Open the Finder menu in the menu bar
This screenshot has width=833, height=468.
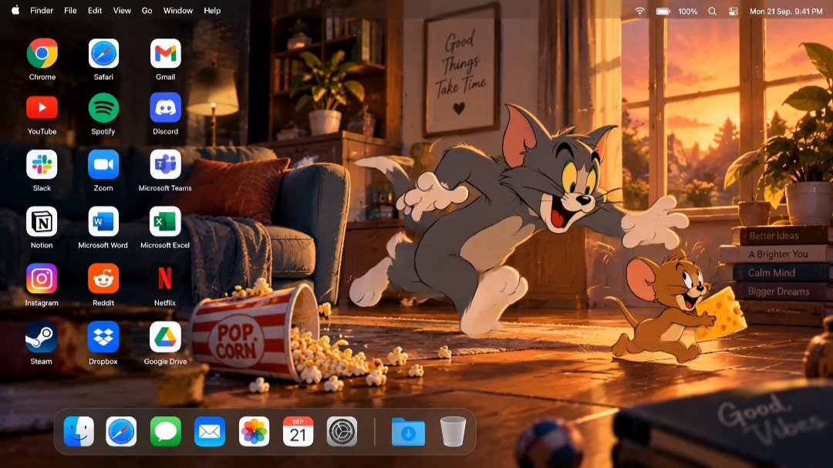42,11
